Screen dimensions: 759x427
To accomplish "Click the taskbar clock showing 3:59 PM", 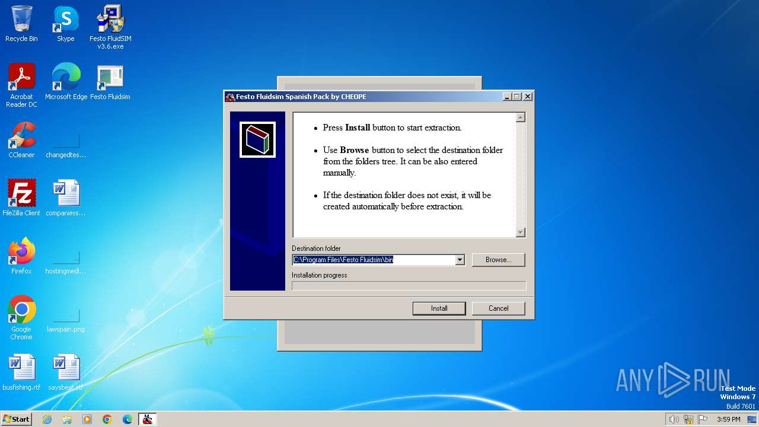I will coord(728,419).
